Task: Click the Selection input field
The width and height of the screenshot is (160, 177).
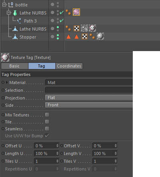Action: [x=89, y=90]
